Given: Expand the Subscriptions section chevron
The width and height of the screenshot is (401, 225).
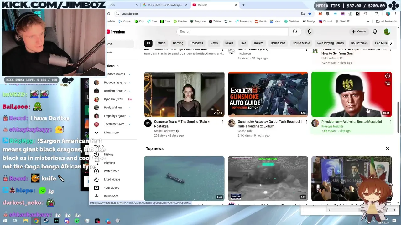Looking at the screenshot, I should tap(118, 66).
